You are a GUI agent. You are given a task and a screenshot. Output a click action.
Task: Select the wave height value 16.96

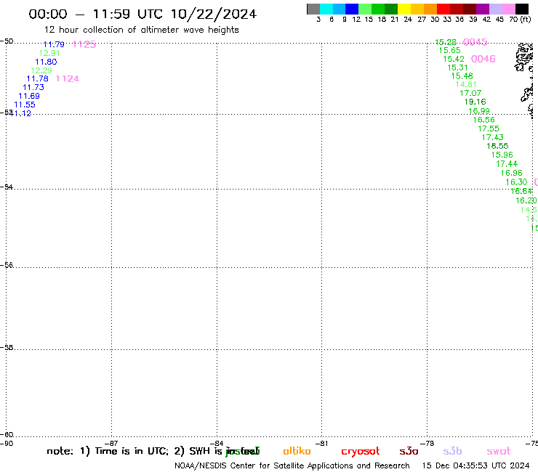pyautogui.click(x=512, y=173)
